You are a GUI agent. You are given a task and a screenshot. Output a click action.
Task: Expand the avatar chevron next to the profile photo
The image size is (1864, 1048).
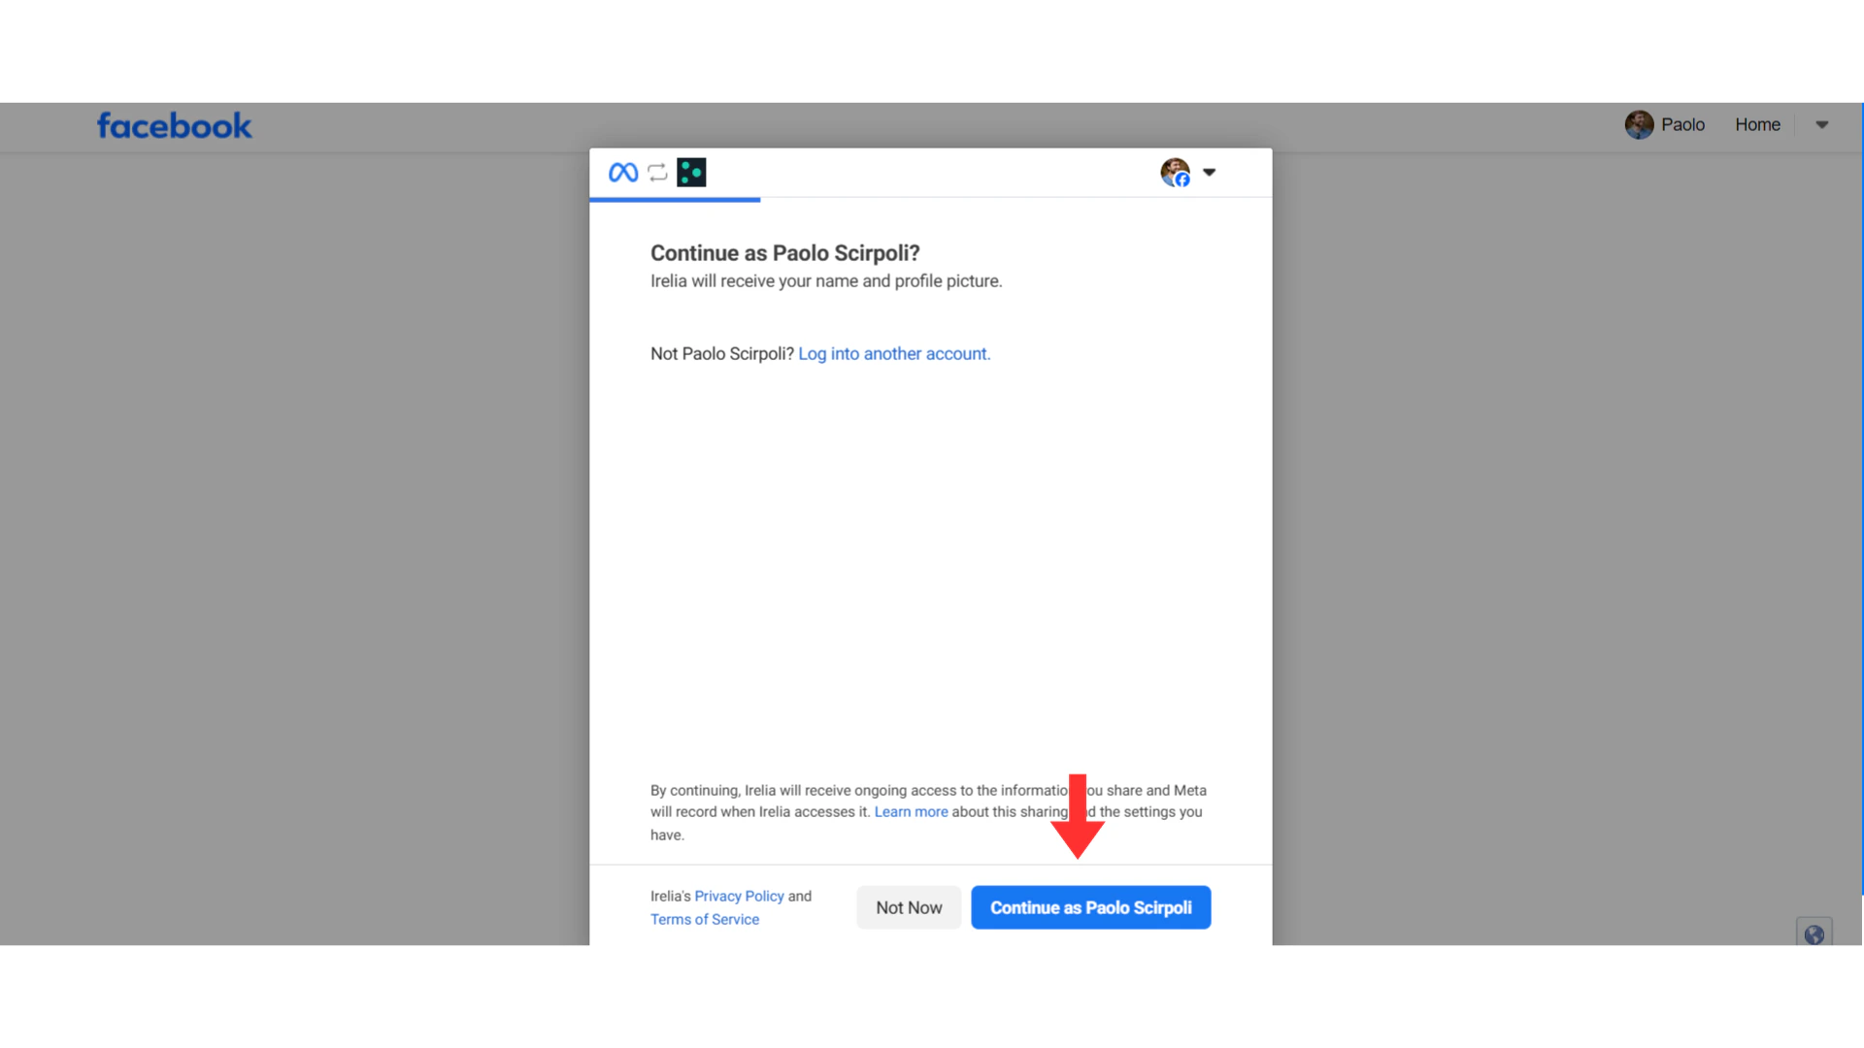[x=1209, y=172]
